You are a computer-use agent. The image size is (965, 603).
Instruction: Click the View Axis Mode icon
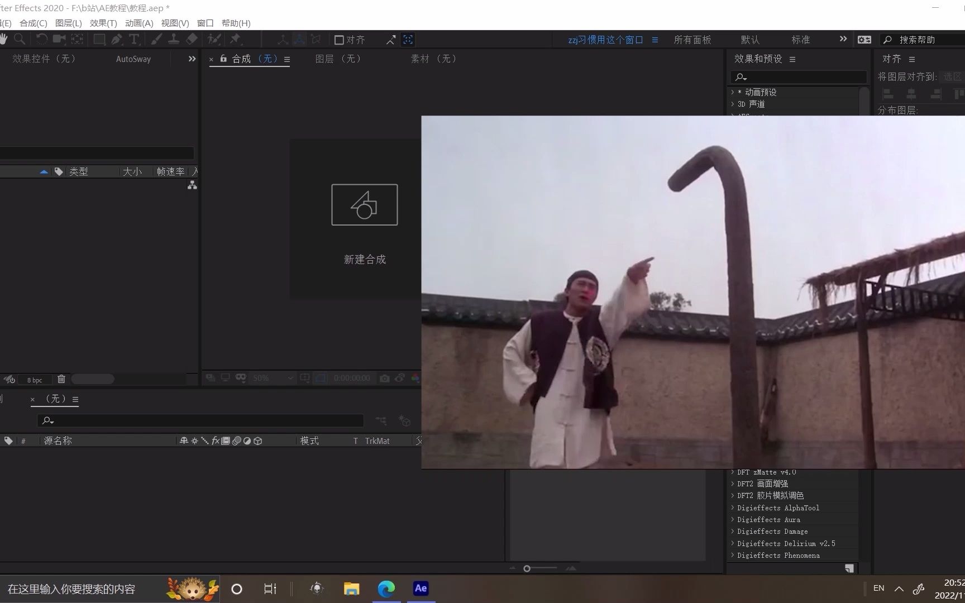pos(316,40)
